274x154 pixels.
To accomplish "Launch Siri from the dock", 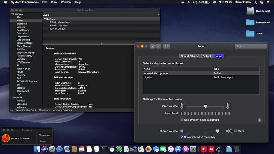I will pos(45,149).
